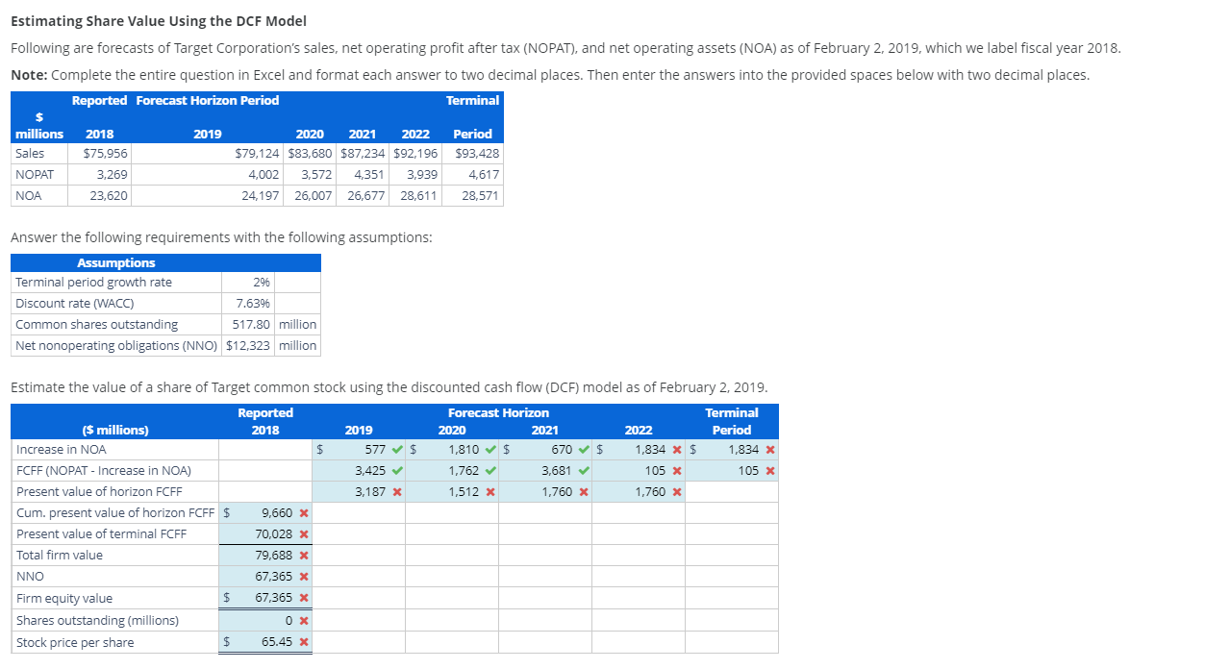1230x669 pixels.
Task: Click the Assumptions table header
Action: 115,262
